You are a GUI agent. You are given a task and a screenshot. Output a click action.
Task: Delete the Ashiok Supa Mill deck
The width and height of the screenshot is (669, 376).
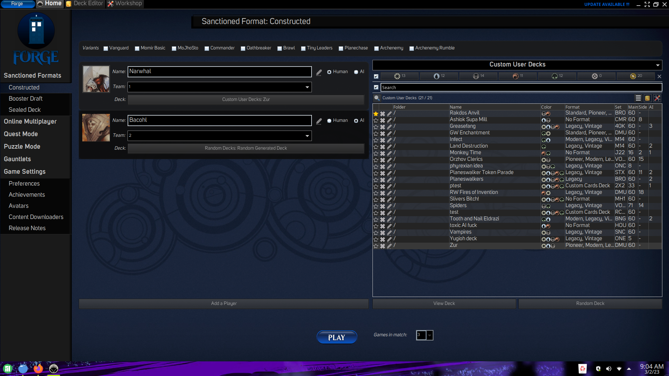click(383, 120)
